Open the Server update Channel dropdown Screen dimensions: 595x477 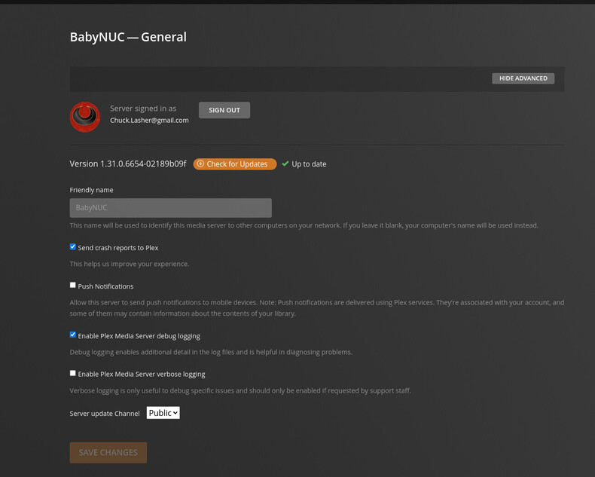coord(163,413)
